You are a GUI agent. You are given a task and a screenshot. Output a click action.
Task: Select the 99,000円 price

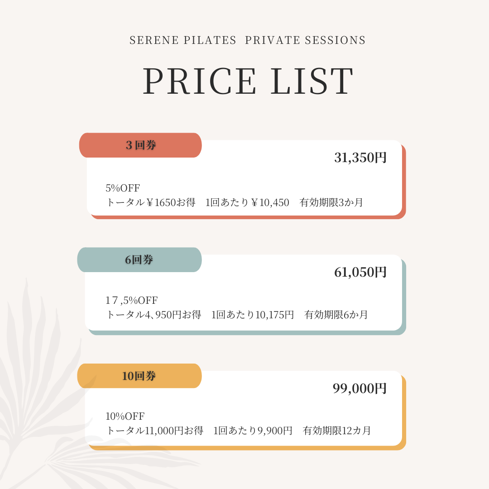[x=360, y=388]
